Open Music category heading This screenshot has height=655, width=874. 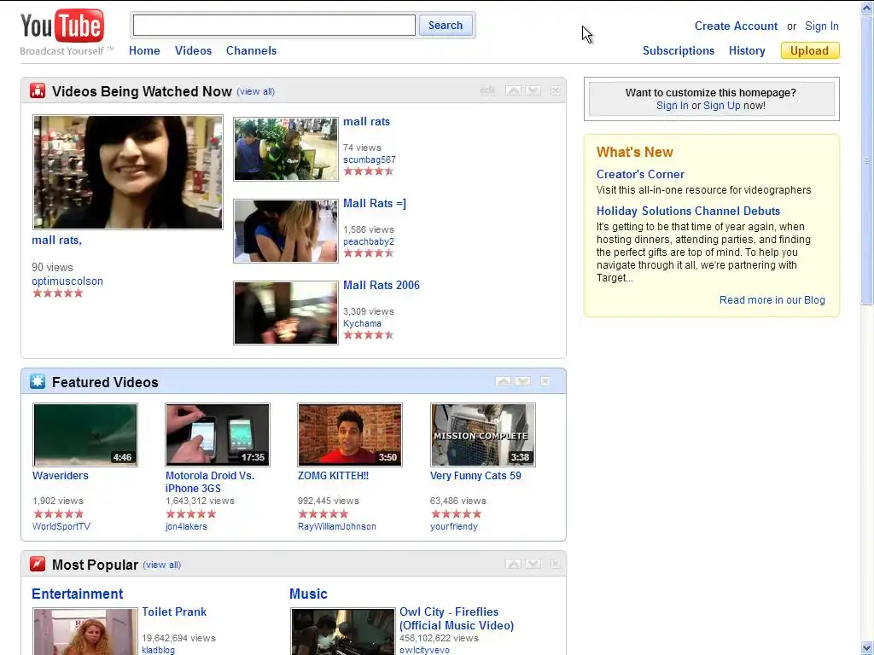click(308, 594)
